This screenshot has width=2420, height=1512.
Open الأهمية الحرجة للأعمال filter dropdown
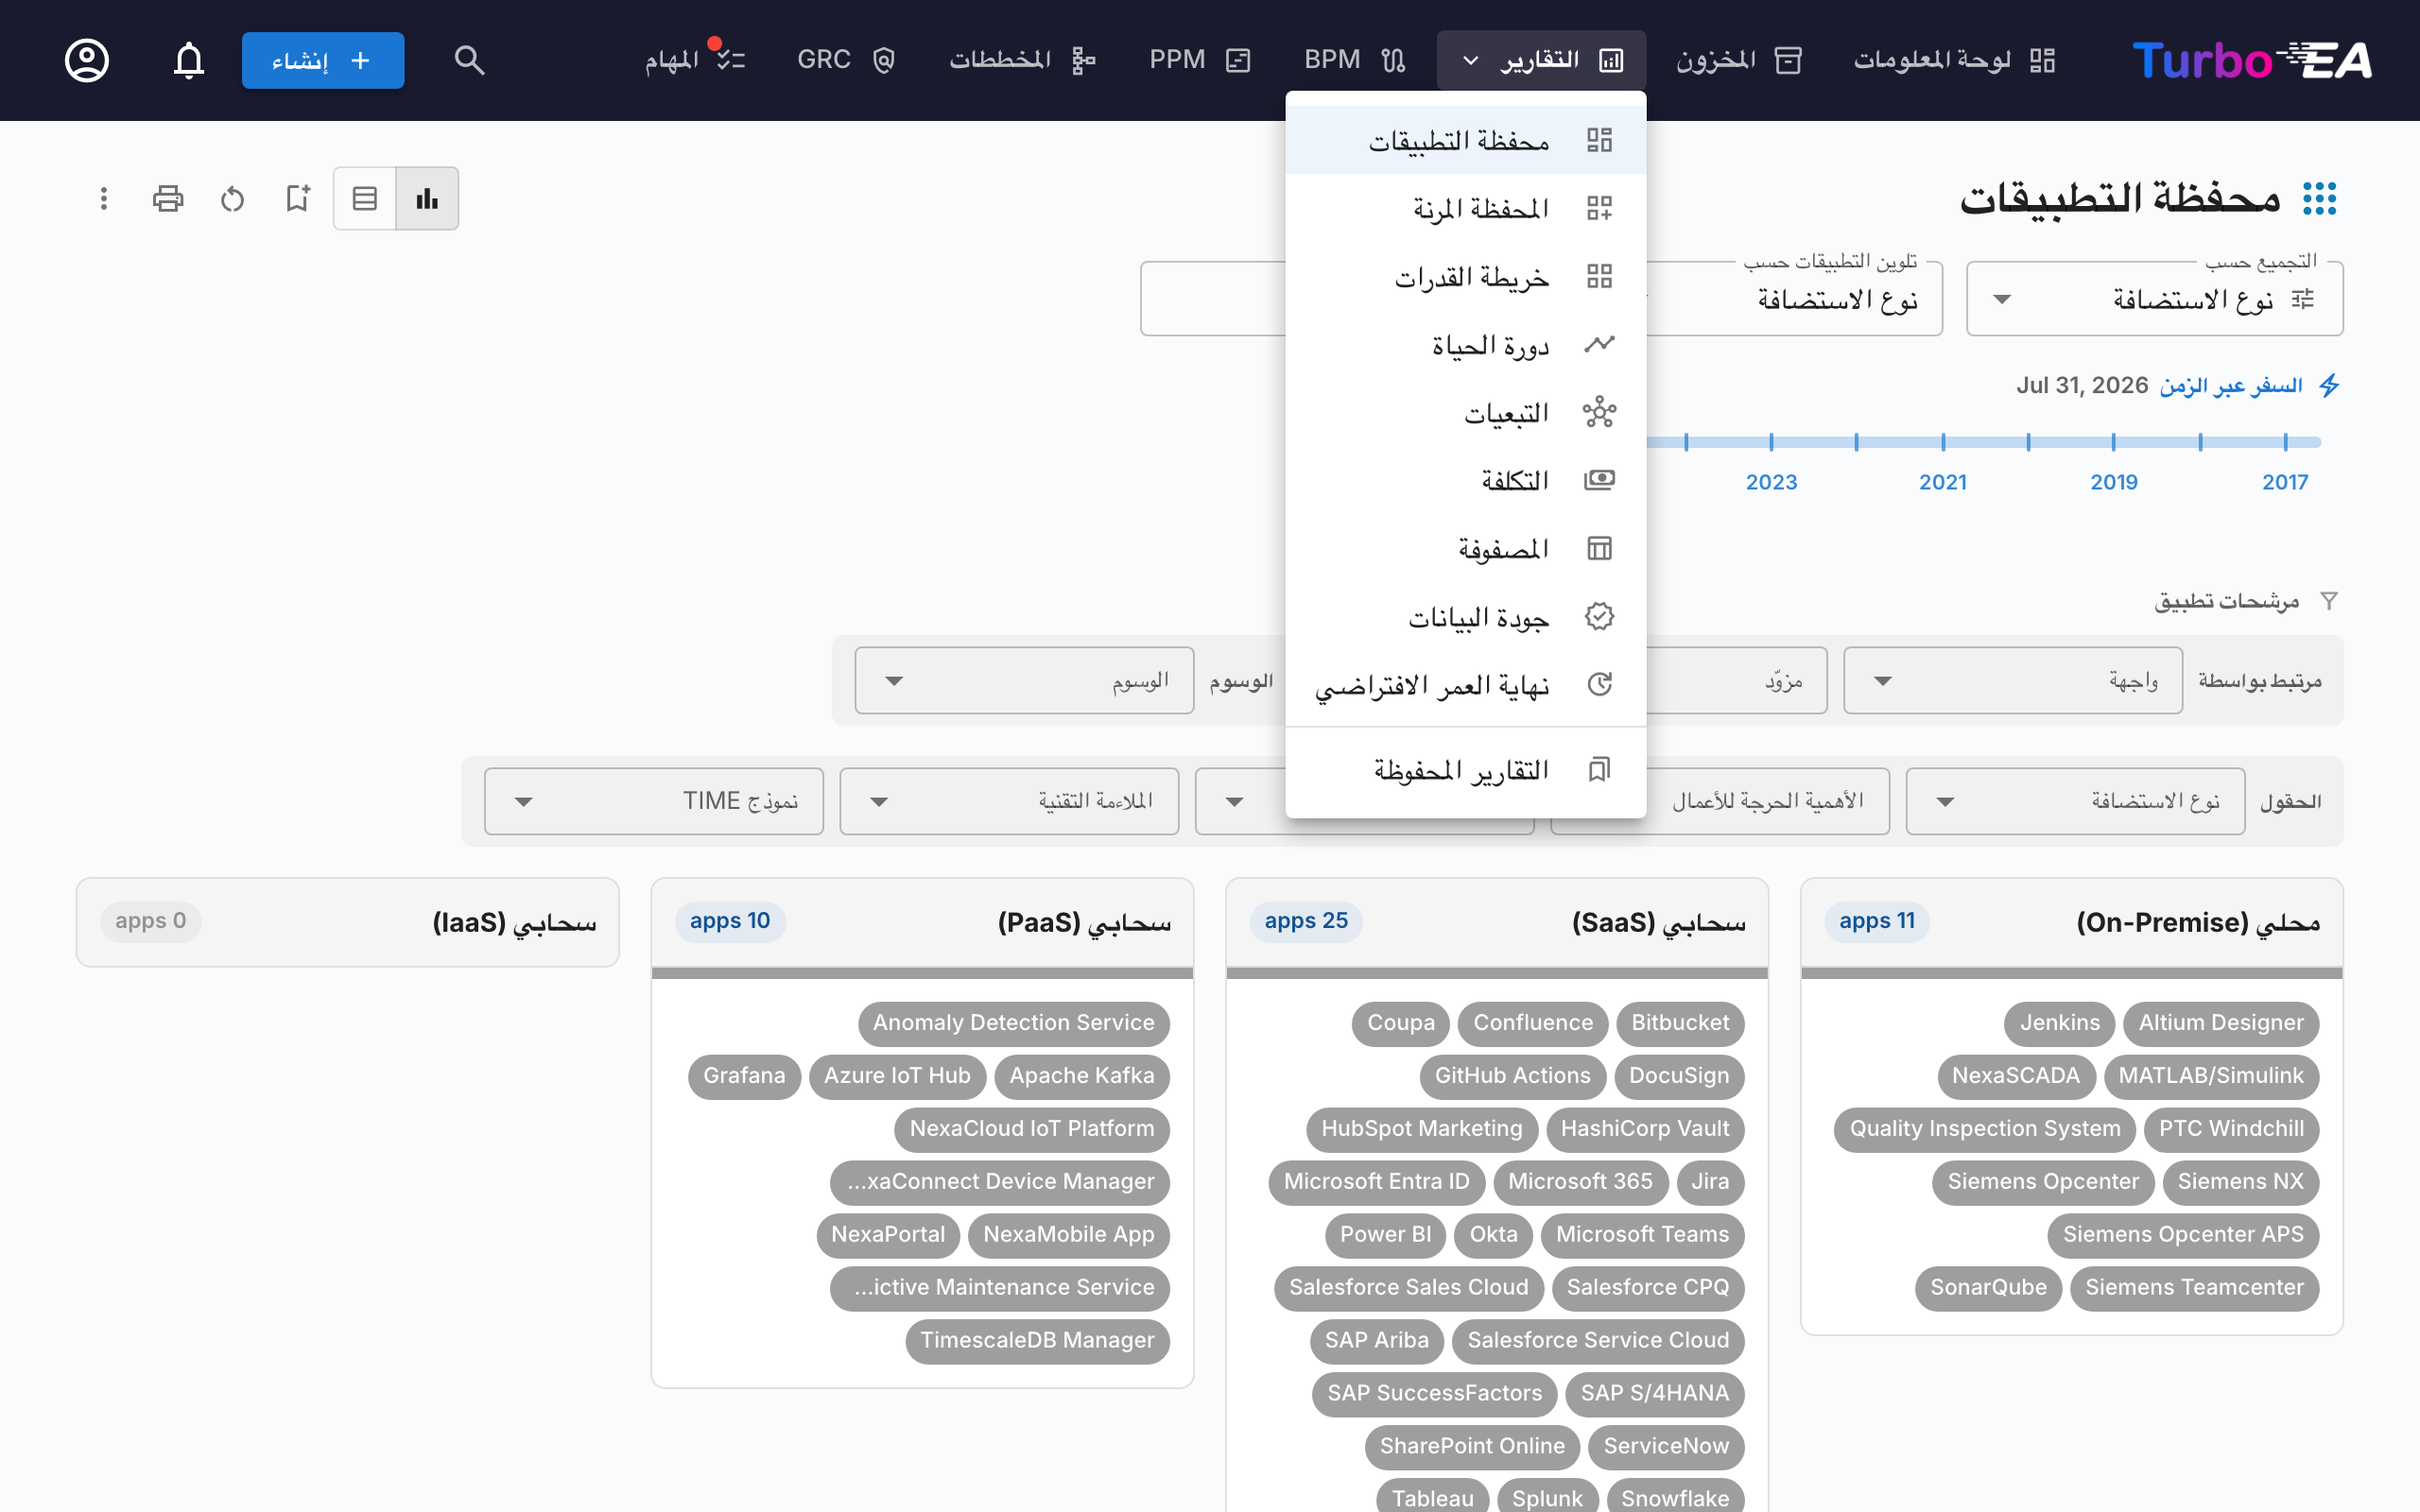point(1768,801)
